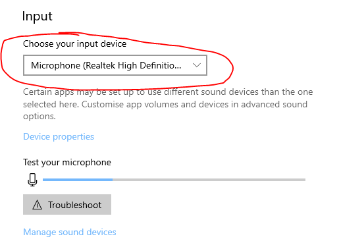Image resolution: width=339 pixels, height=245 pixels.
Task: Click the microphone icon beside the level bar
Action: tap(32, 180)
